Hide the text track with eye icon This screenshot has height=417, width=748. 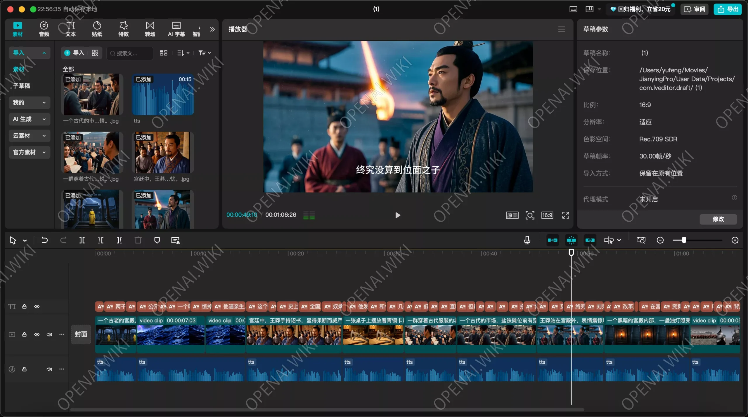37,306
